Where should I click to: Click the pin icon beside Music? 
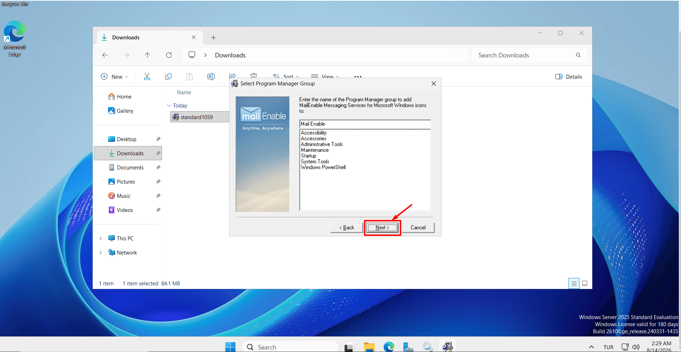158,196
